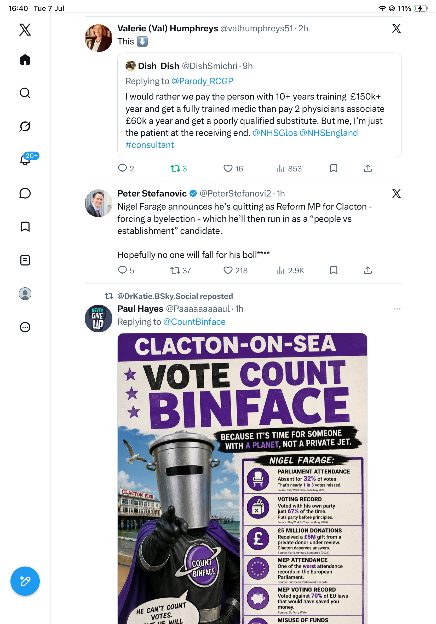The image size is (436, 624).
Task: Open more options on Paul Hayes' post
Action: [x=397, y=309]
